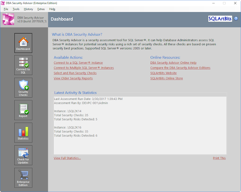Click the DBA Security Advisor pink logo
Screen dimensions: 241x192
coord(8,19)
